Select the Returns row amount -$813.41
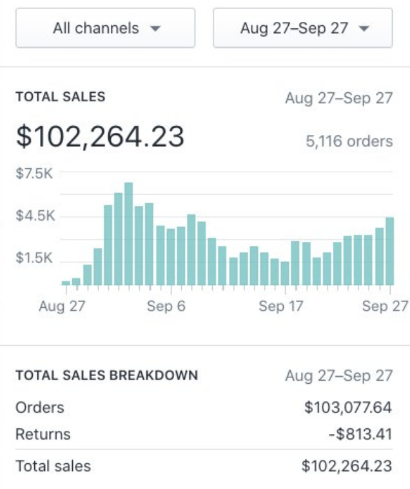This screenshot has height=489, width=410. [360, 434]
